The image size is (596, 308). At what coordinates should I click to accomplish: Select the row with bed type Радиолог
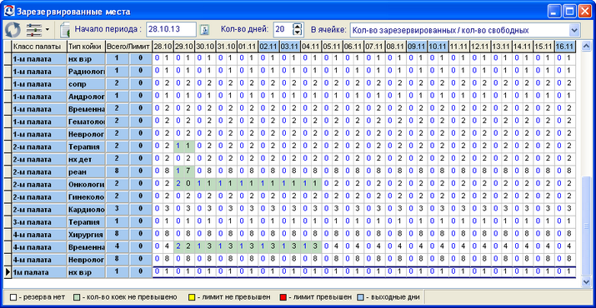(x=291, y=71)
